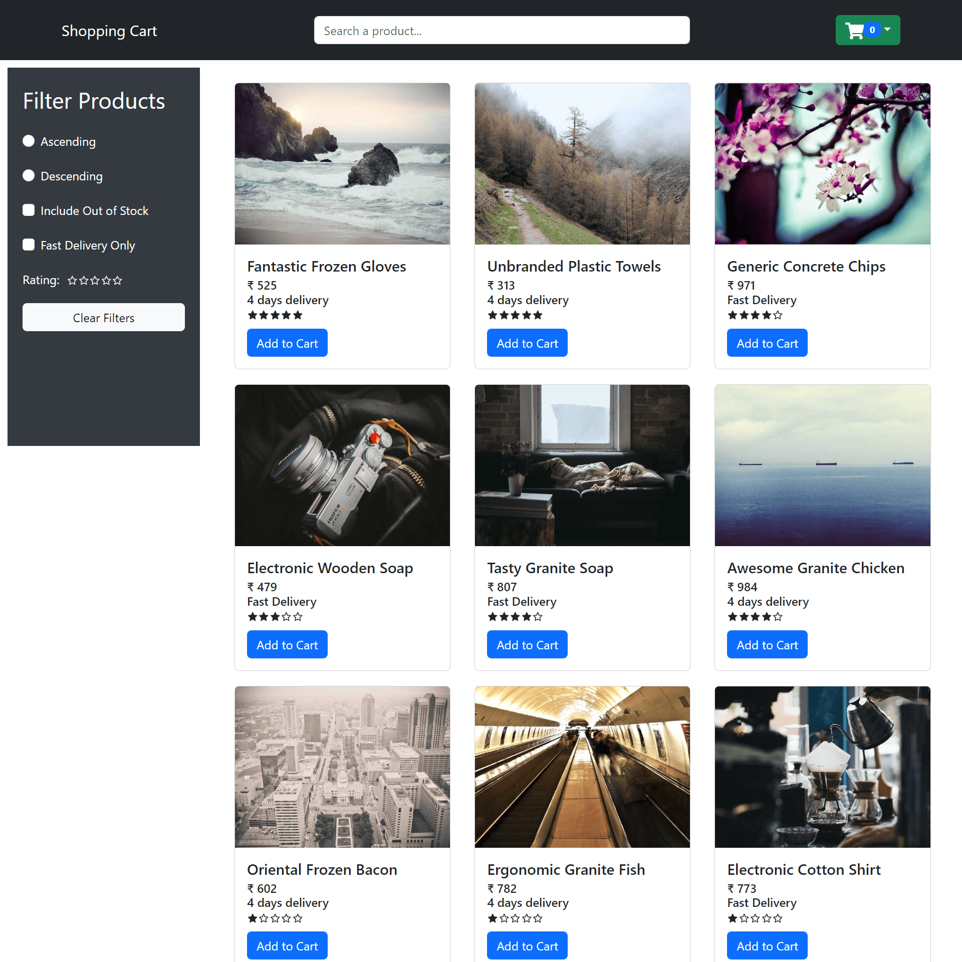The width and height of the screenshot is (962, 962).
Task: Click the cart item count badge
Action: [872, 30]
